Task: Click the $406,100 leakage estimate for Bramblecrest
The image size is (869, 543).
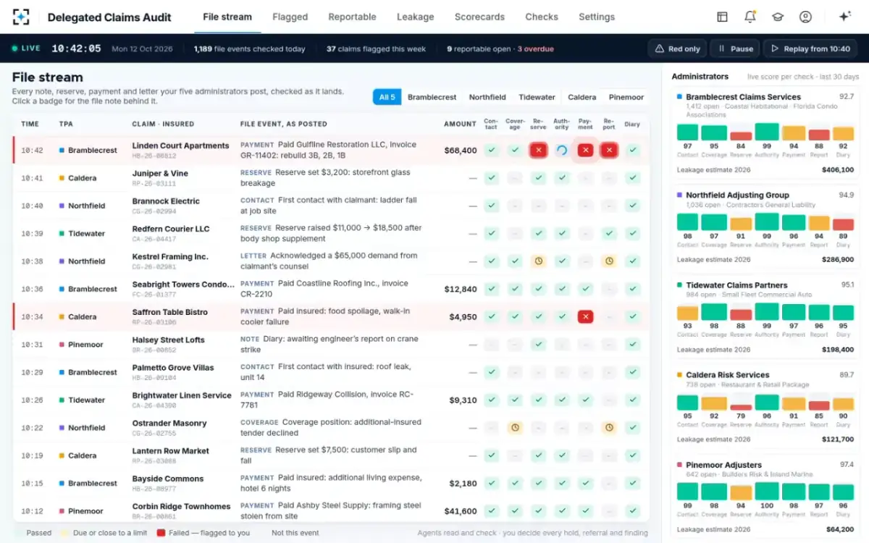Action: click(838, 170)
